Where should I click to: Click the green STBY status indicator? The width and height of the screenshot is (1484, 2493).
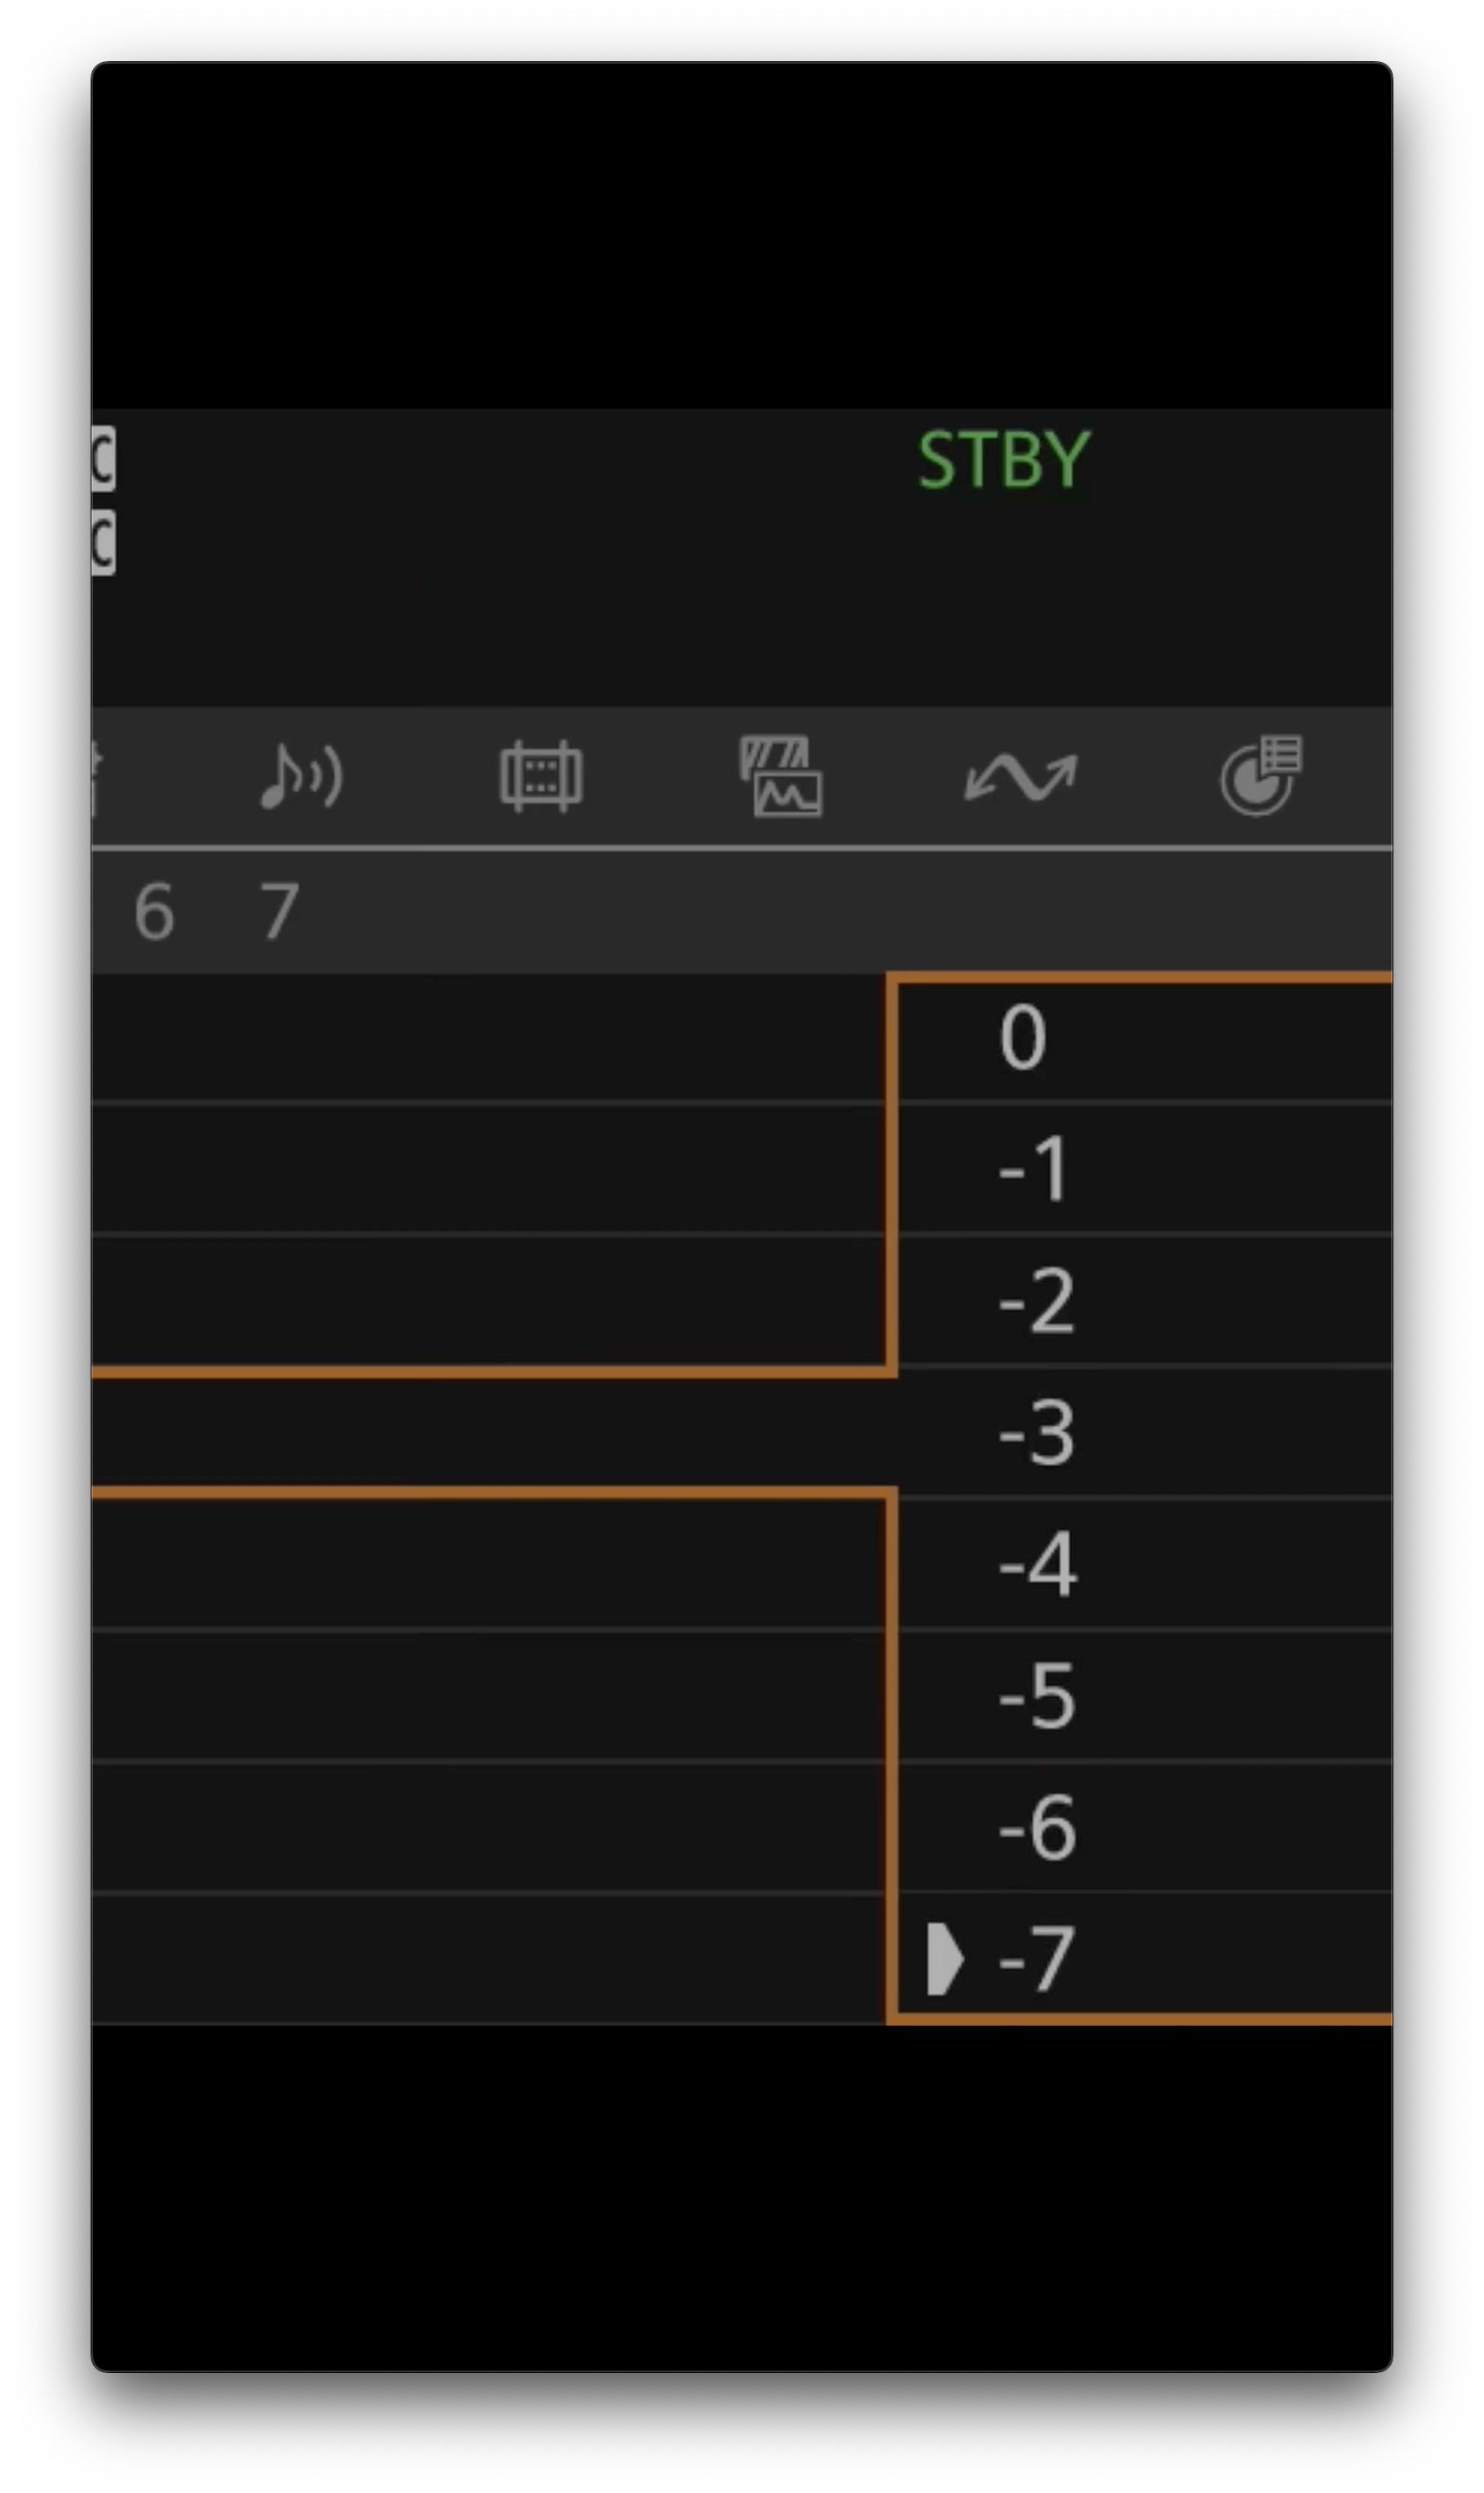(1003, 460)
